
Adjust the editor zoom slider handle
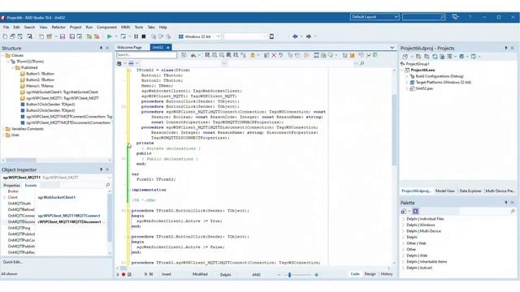click(289, 275)
